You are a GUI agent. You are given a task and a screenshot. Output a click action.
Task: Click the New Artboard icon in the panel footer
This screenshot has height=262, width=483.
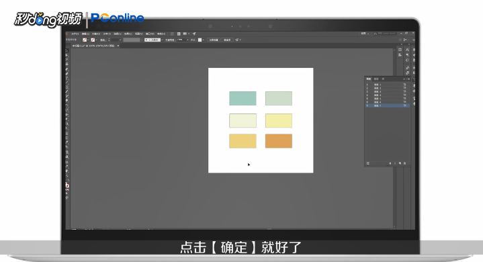(x=400, y=163)
